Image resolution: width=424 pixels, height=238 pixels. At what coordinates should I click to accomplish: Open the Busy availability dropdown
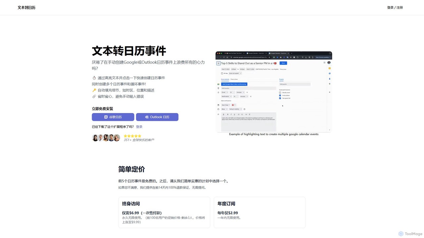(x=225, y=109)
